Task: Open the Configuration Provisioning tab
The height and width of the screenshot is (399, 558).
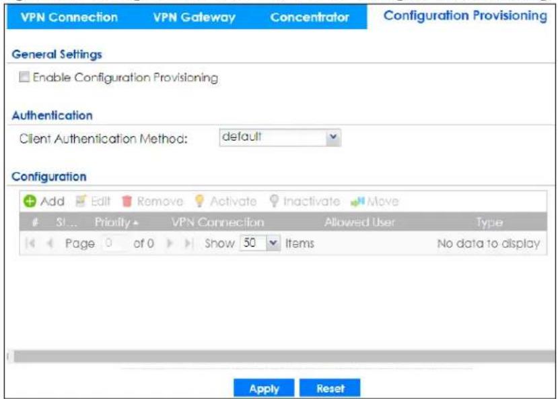Action: coord(465,16)
